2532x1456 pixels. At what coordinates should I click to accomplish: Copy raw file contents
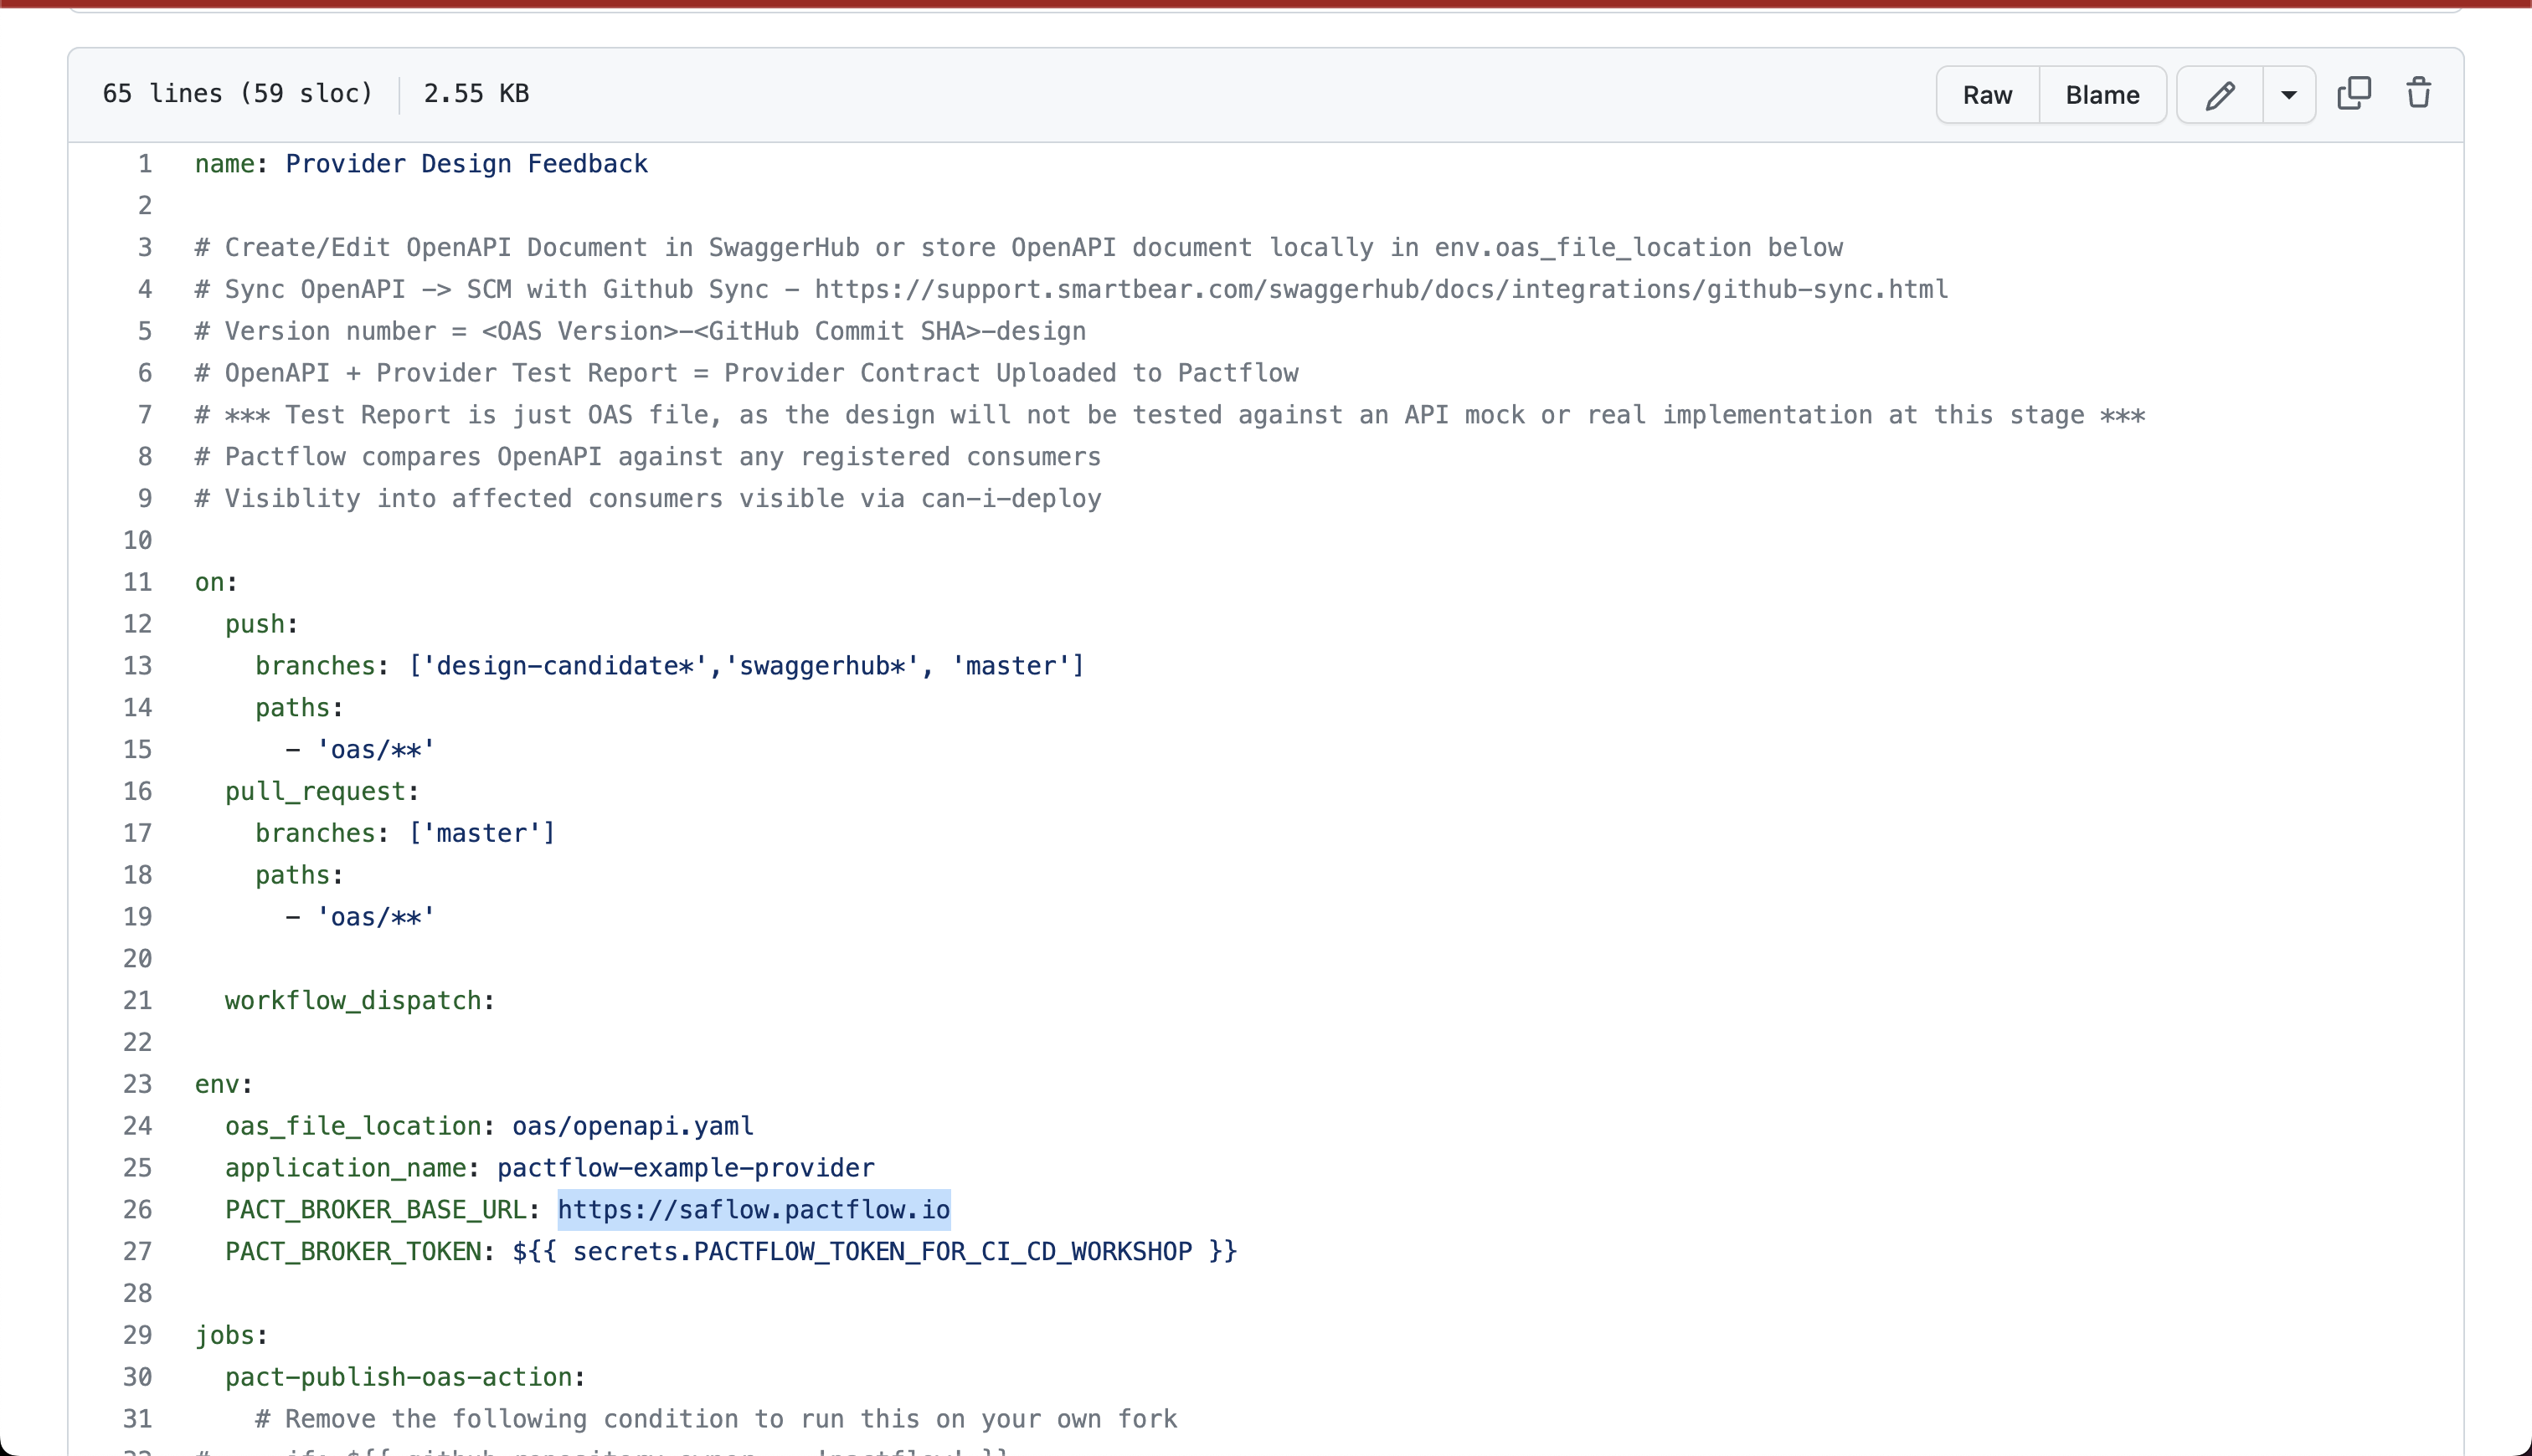click(x=2354, y=92)
